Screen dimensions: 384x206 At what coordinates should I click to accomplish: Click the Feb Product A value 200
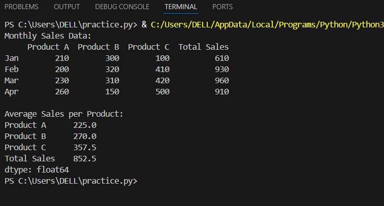62,70
